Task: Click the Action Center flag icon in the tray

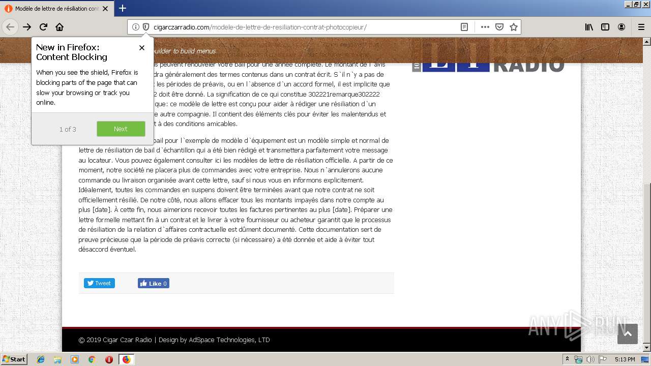Action: click(x=602, y=359)
